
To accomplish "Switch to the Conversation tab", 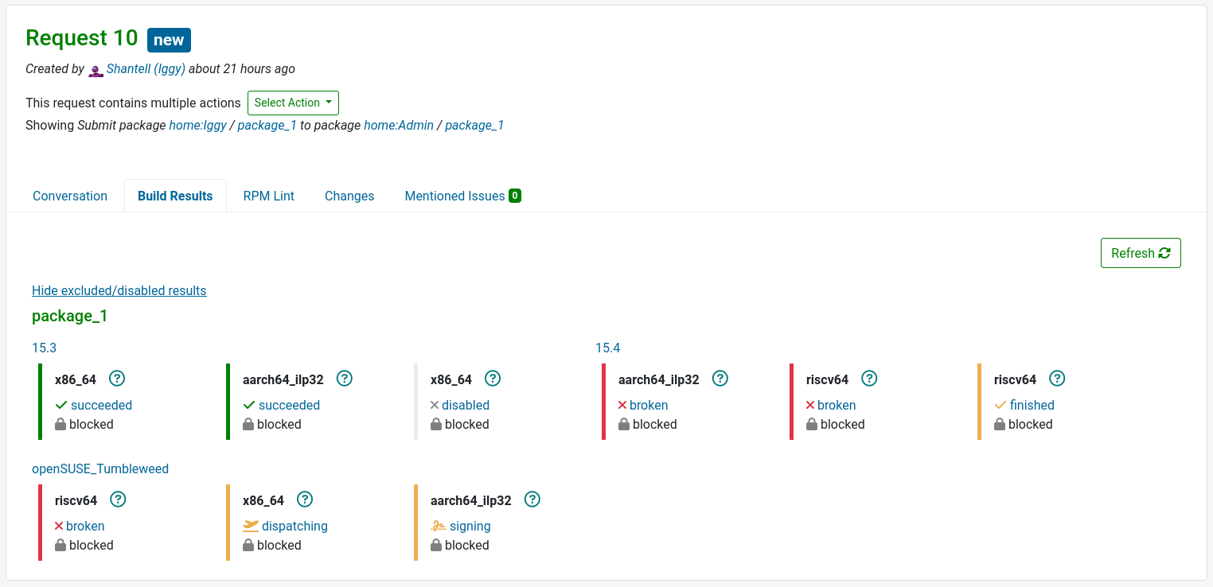I will (69, 196).
